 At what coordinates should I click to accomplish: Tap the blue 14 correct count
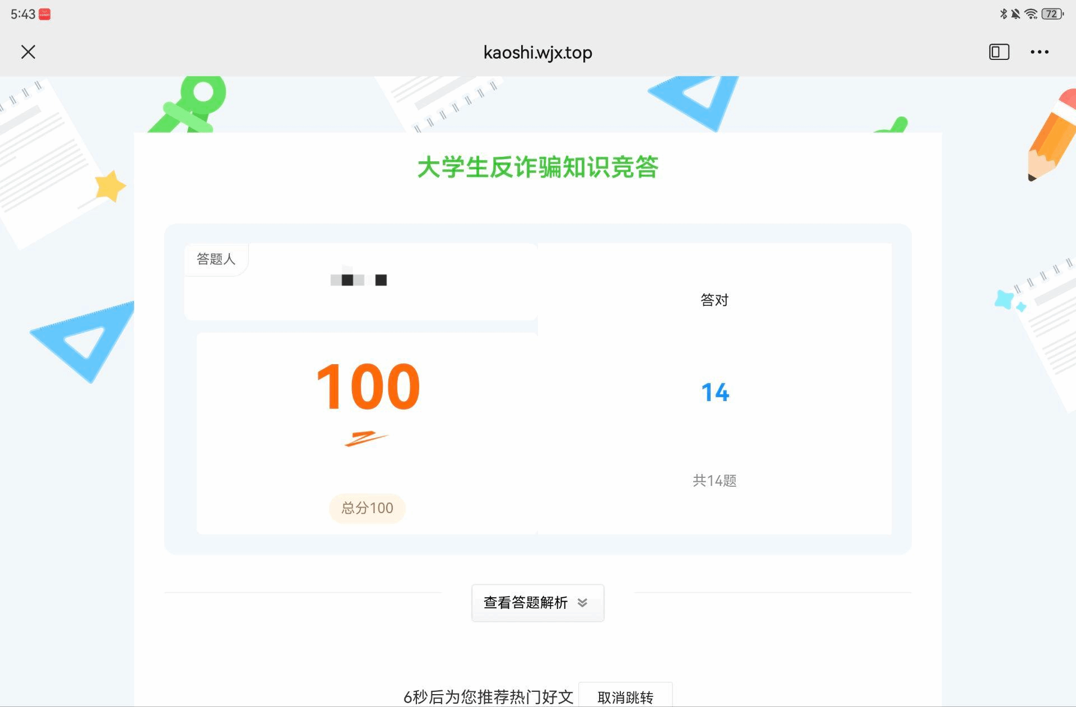(715, 392)
